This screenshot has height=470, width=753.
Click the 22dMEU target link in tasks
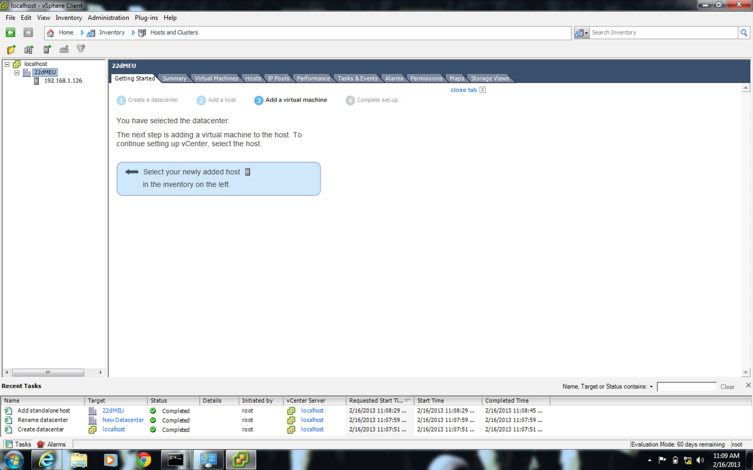point(113,410)
